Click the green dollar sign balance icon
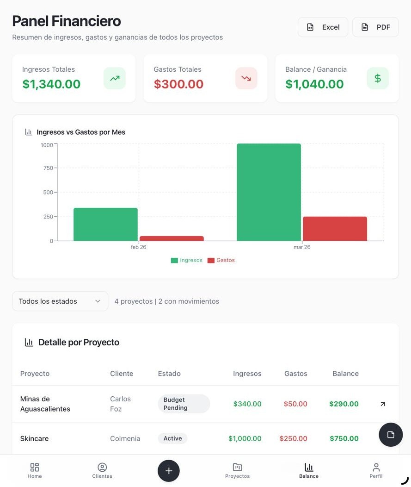The width and height of the screenshot is (411, 487). point(378,78)
